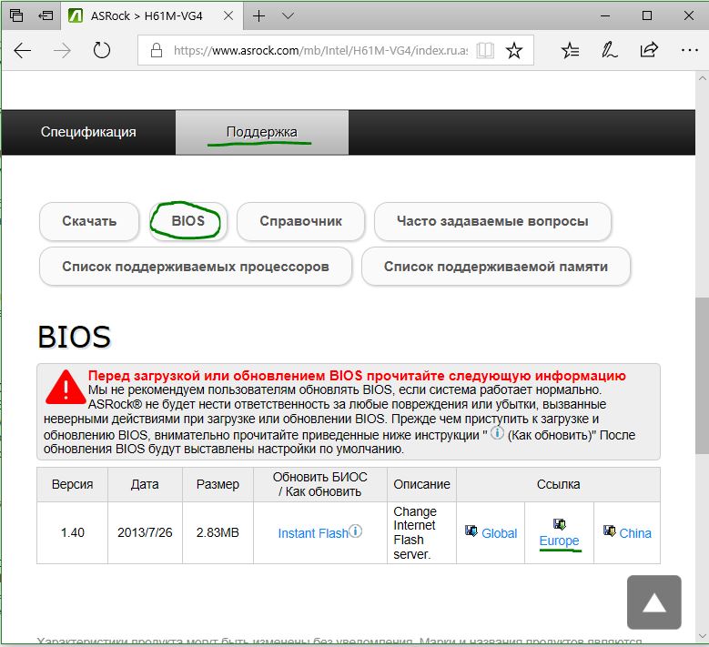The height and width of the screenshot is (647, 709).
Task: Click the size cell 2.83MB
Action: click(x=218, y=532)
